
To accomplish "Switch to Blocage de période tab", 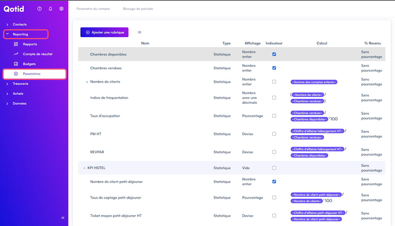I will (x=138, y=9).
